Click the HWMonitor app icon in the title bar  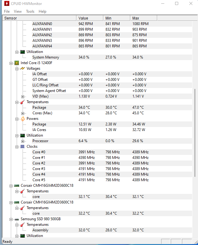tap(6, 3)
